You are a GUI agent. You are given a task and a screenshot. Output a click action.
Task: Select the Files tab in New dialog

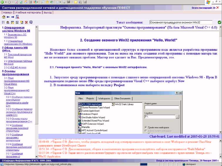point(81,98)
